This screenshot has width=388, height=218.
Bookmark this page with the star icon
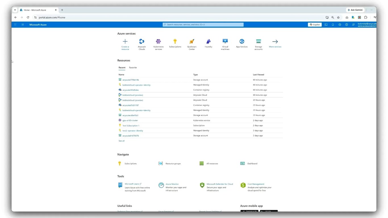tap(338, 17)
